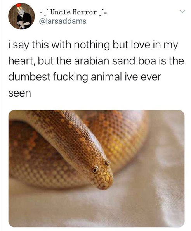Click the word 'seen' in tweet

20,93
